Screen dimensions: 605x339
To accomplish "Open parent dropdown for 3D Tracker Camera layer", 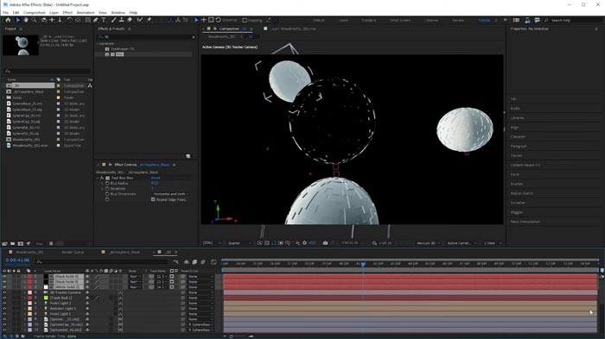I will pyautogui.click(x=201, y=292).
